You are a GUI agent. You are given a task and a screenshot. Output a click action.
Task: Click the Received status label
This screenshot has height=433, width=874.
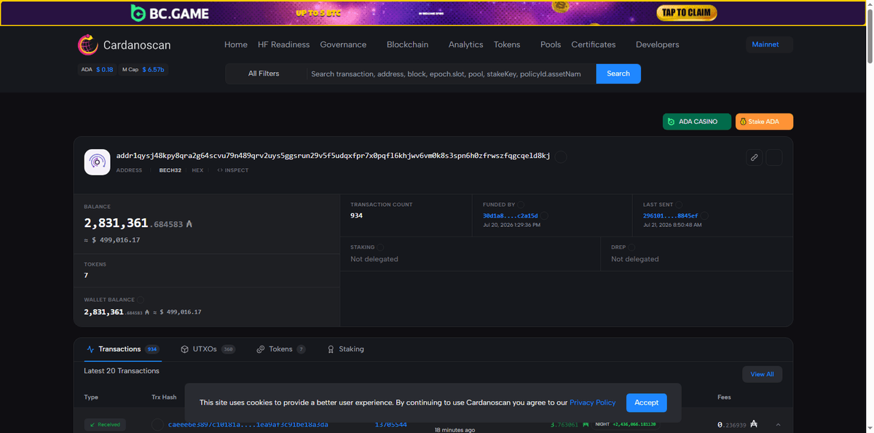point(105,424)
